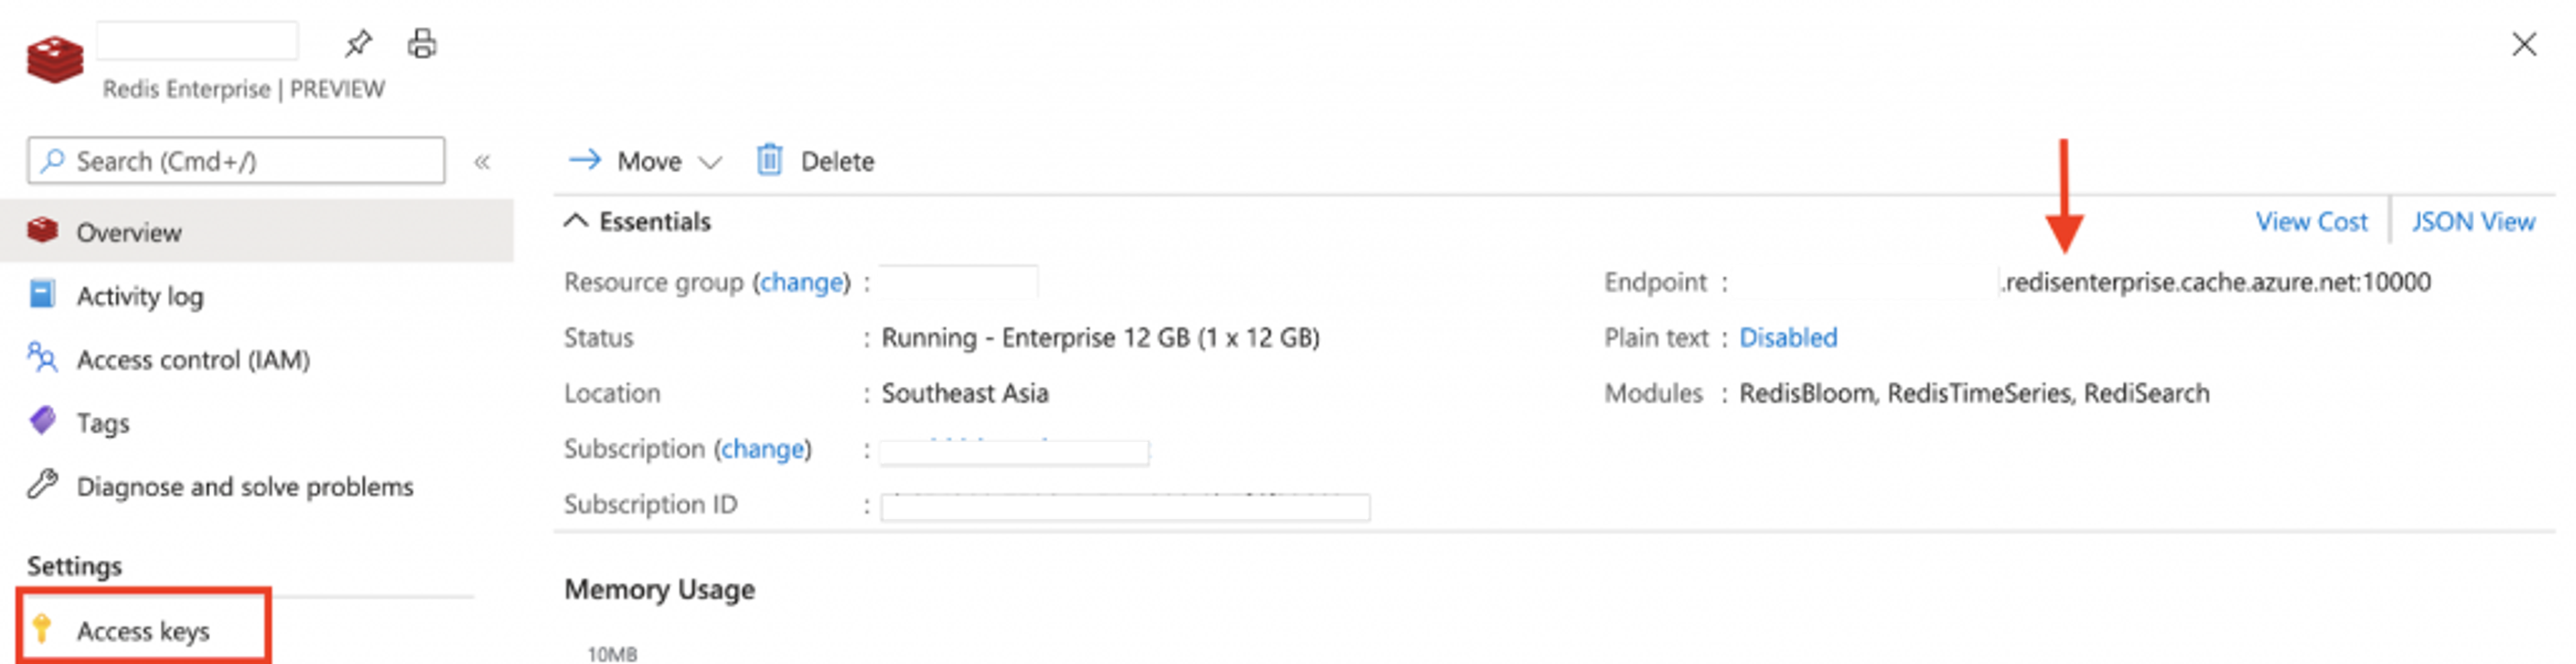Change the subscription link

763,449
